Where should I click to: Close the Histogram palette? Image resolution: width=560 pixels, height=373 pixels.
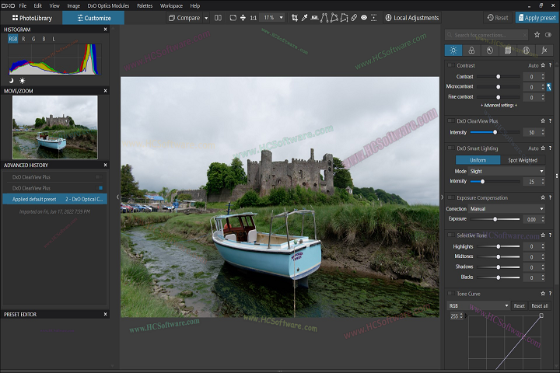tap(105, 30)
